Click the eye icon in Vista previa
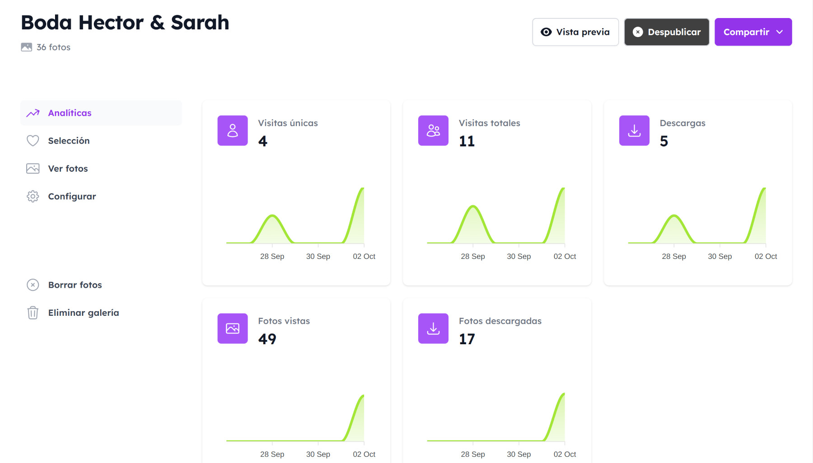This screenshot has width=813, height=463. (546, 32)
